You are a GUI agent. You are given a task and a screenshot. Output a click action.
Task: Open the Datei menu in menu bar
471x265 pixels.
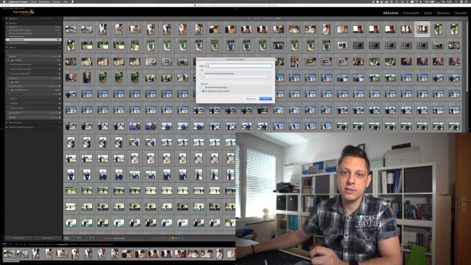(x=33, y=2)
